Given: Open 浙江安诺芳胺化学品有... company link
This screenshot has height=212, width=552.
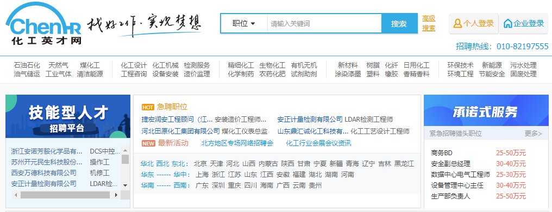Looking at the screenshot, I should [47, 151].
